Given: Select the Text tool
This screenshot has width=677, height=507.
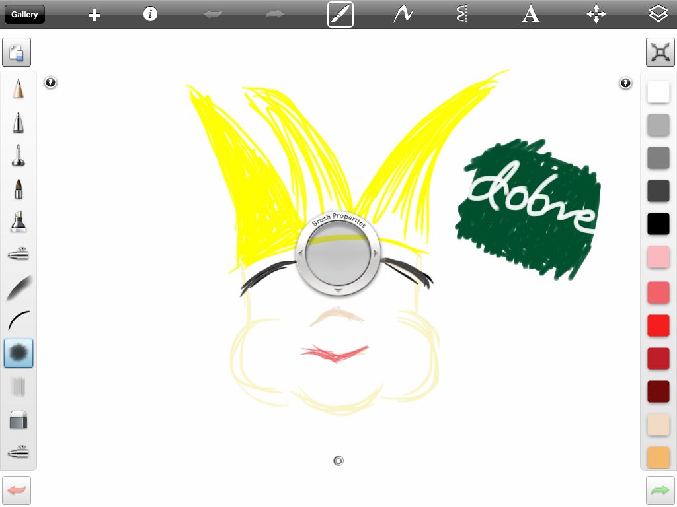Looking at the screenshot, I should (x=530, y=15).
